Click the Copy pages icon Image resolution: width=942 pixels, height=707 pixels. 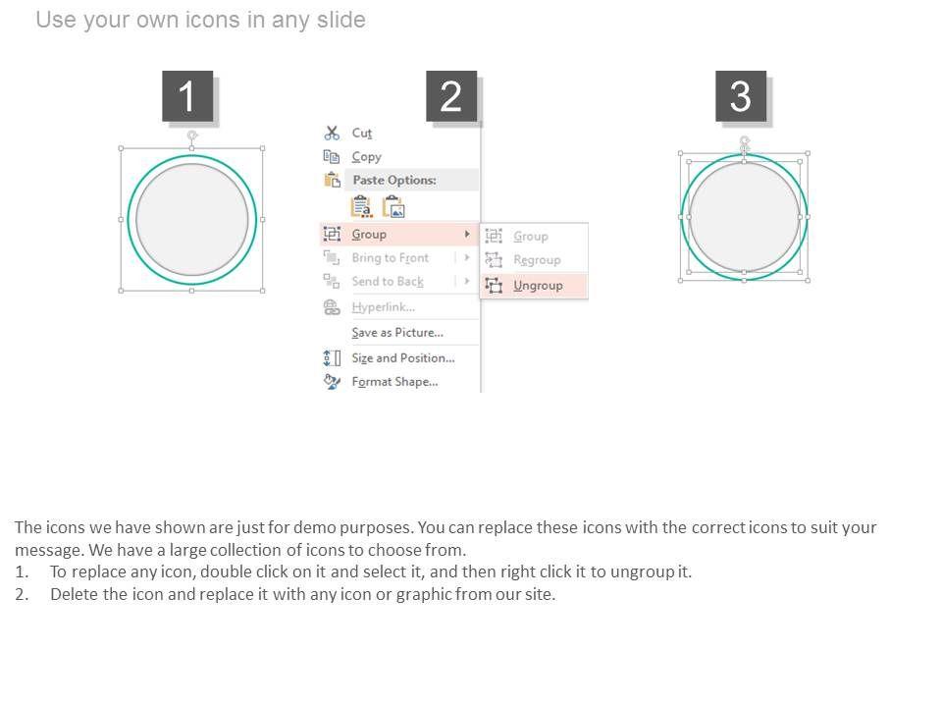click(x=332, y=156)
